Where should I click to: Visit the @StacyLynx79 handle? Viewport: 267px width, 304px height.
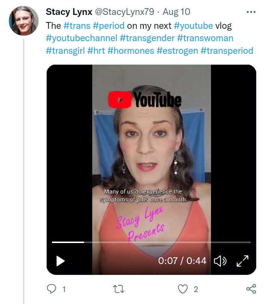tap(124, 12)
